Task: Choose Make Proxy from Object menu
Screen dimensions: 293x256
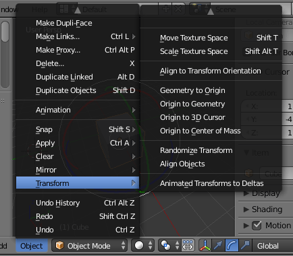Action: pyautogui.click(x=78, y=50)
